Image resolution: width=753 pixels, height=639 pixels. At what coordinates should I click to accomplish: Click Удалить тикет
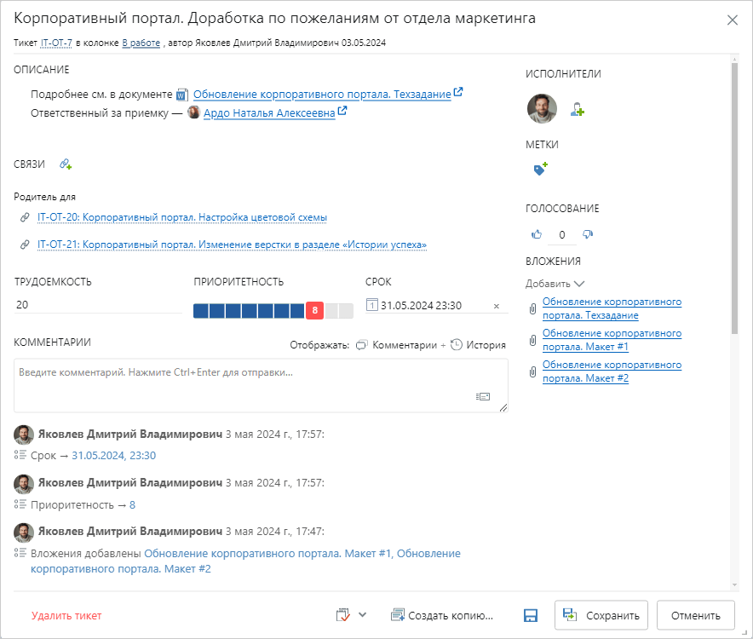[66, 615]
